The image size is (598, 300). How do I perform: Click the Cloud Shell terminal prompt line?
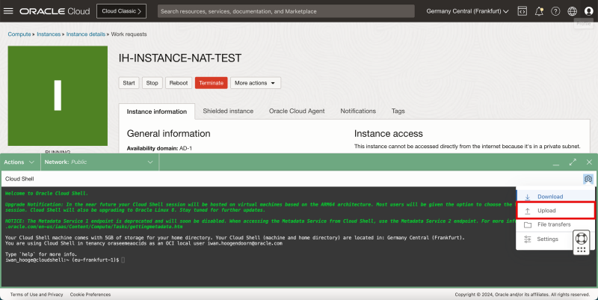pos(65,260)
